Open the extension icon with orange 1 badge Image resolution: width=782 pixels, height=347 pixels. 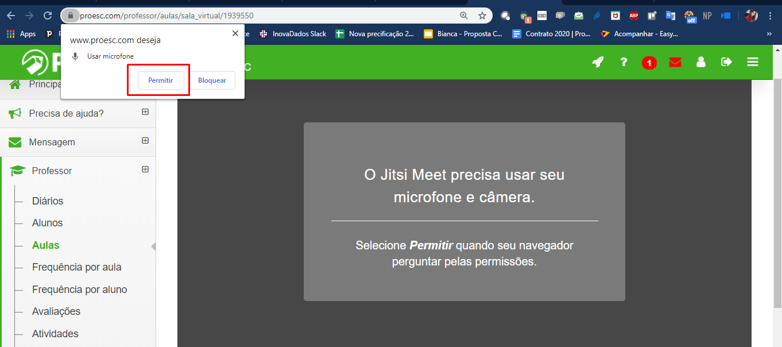(524, 16)
